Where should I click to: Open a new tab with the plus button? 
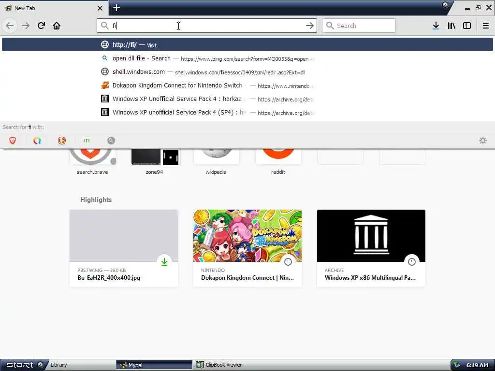[x=116, y=8]
